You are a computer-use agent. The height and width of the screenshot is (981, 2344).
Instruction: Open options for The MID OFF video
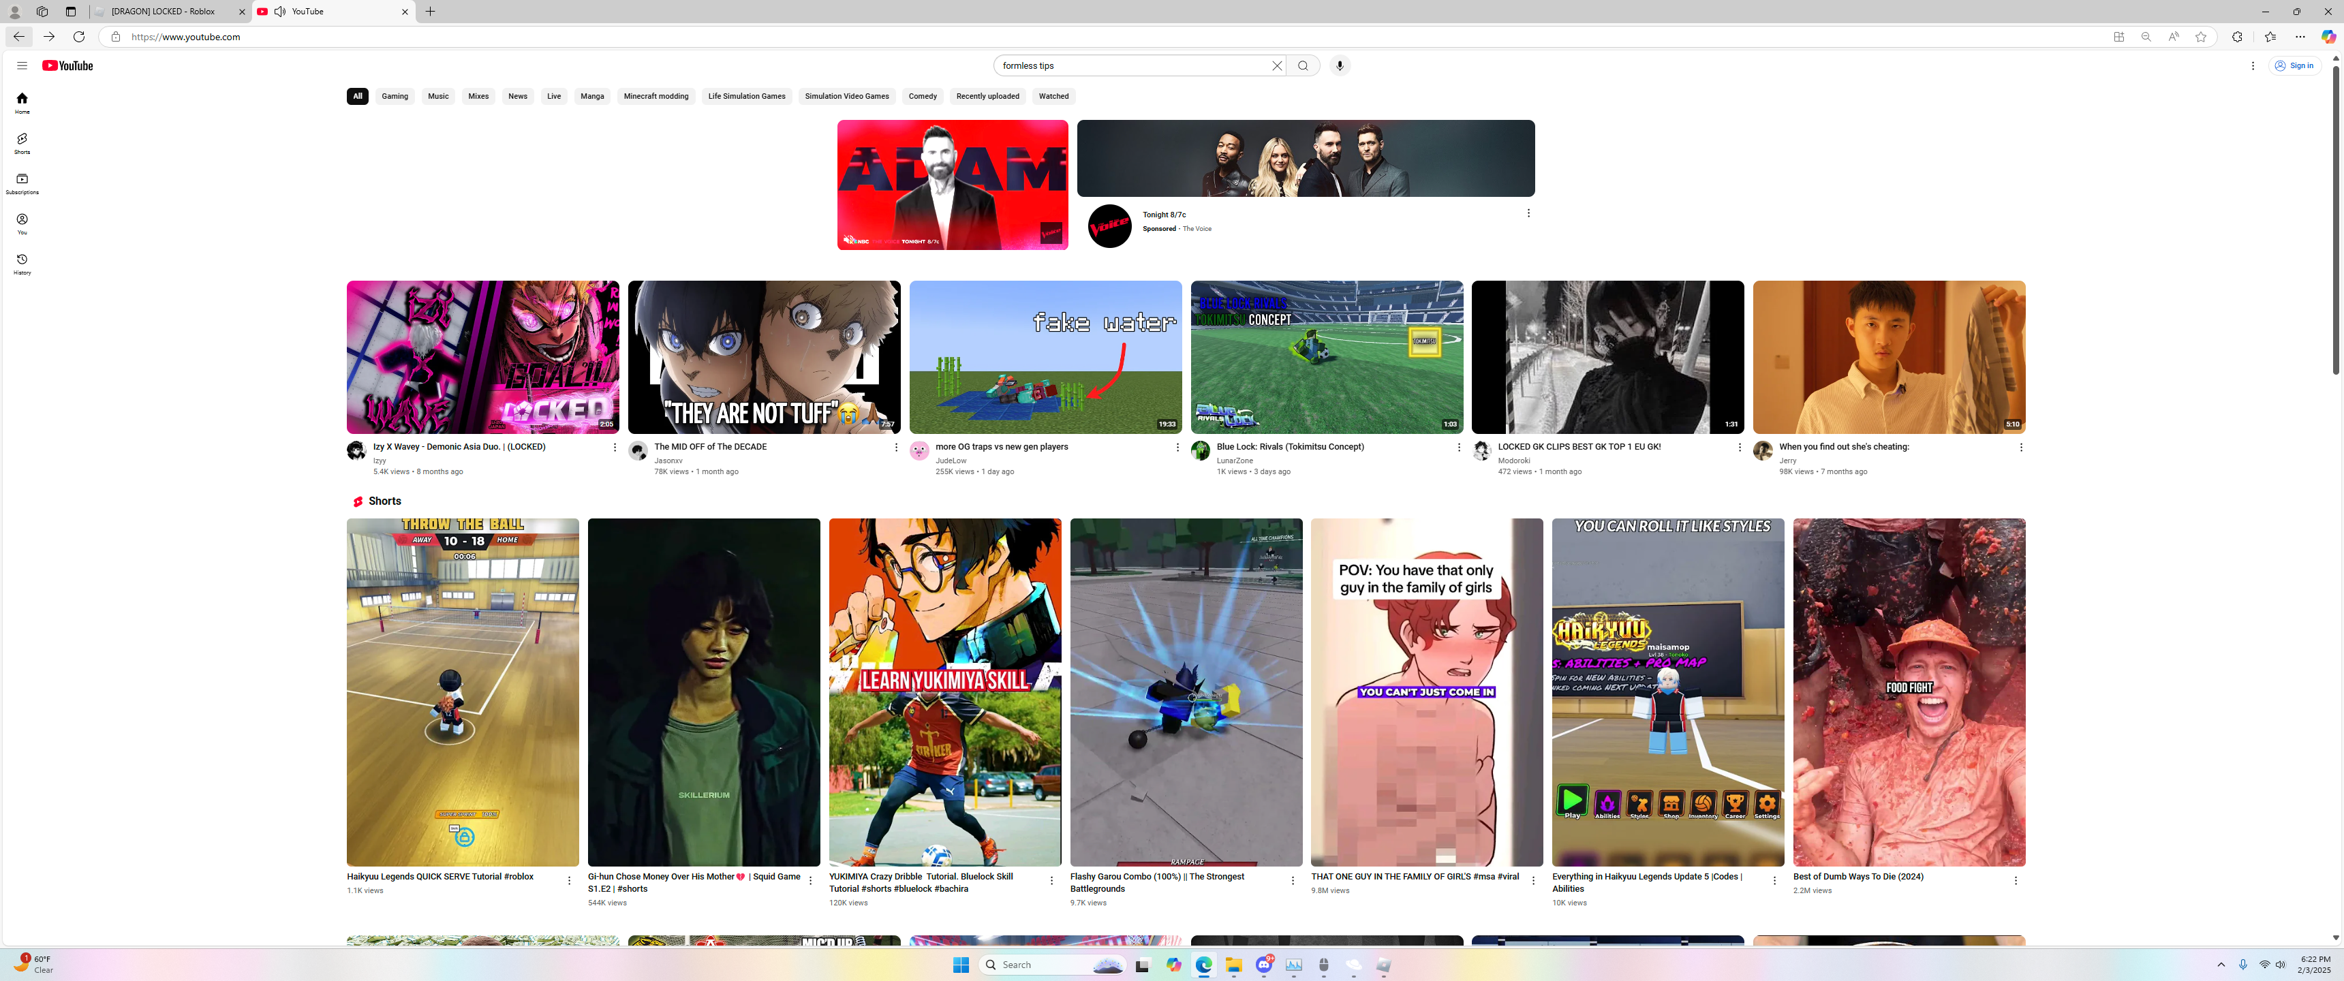[x=896, y=448]
